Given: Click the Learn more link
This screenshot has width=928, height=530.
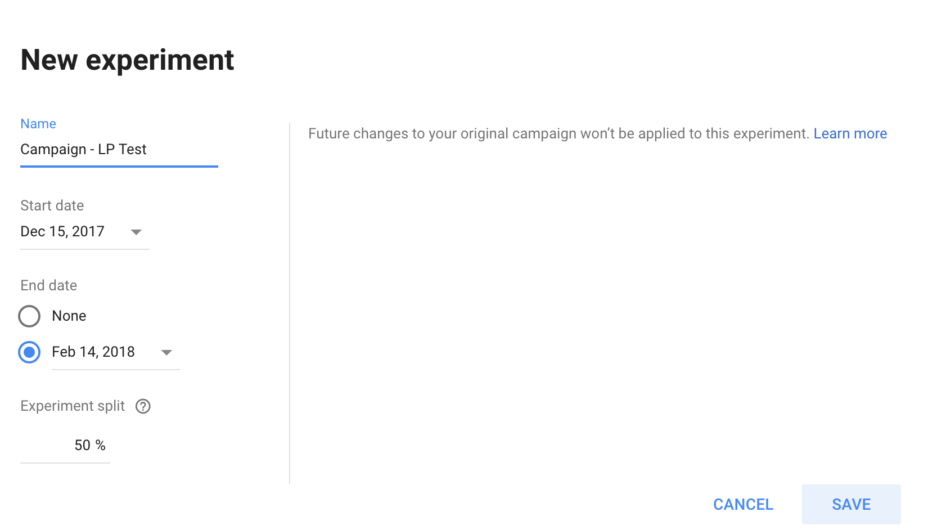Looking at the screenshot, I should pyautogui.click(x=850, y=133).
